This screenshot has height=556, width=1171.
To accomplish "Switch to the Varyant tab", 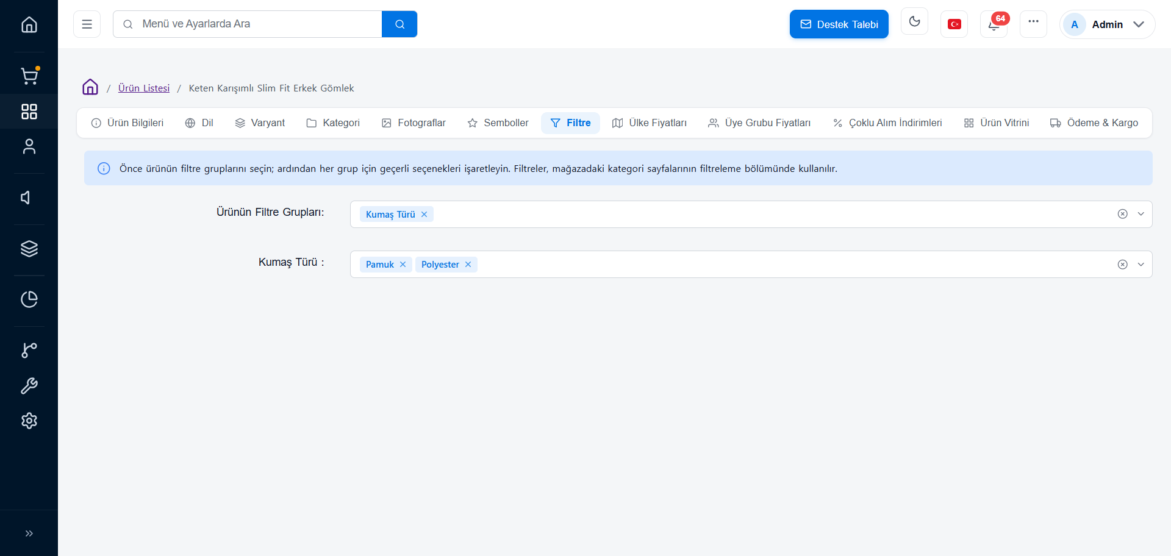I will pyautogui.click(x=260, y=123).
